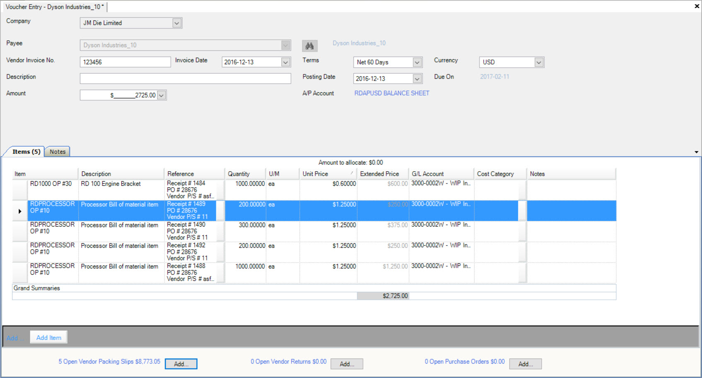Click the Grand Summaries row label
Screen dimensions: 702x378
[36, 288]
